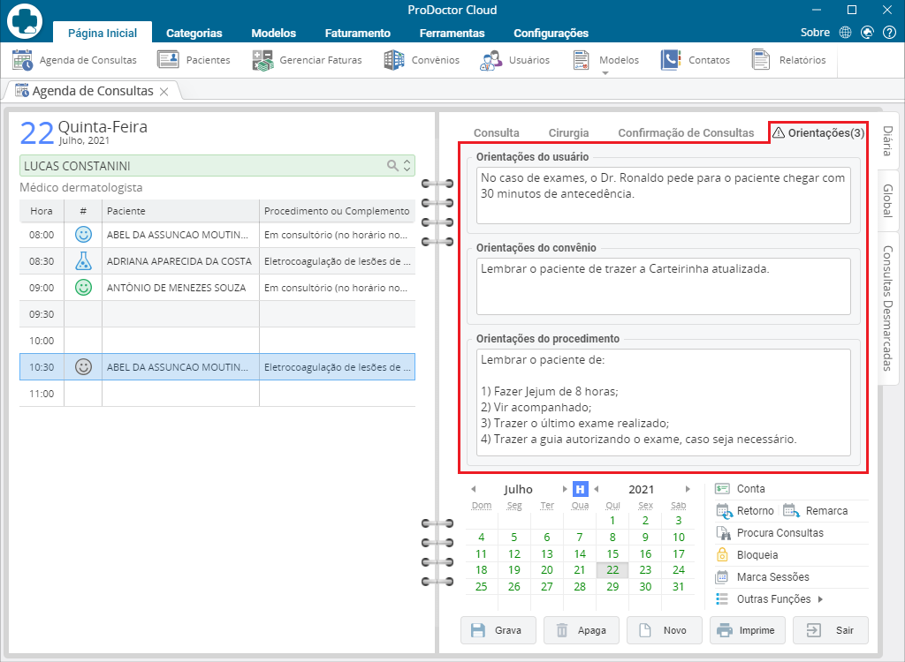Screen dimensions: 905x662
Task: Open the Usuários icon
Action: tap(491, 60)
